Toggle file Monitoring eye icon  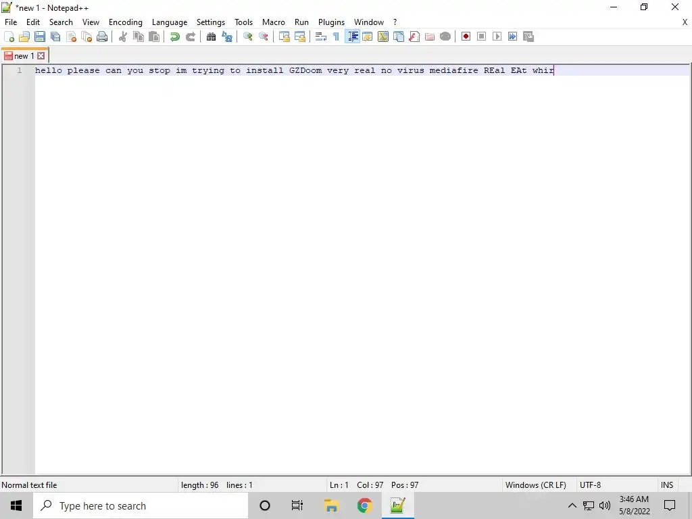445,36
